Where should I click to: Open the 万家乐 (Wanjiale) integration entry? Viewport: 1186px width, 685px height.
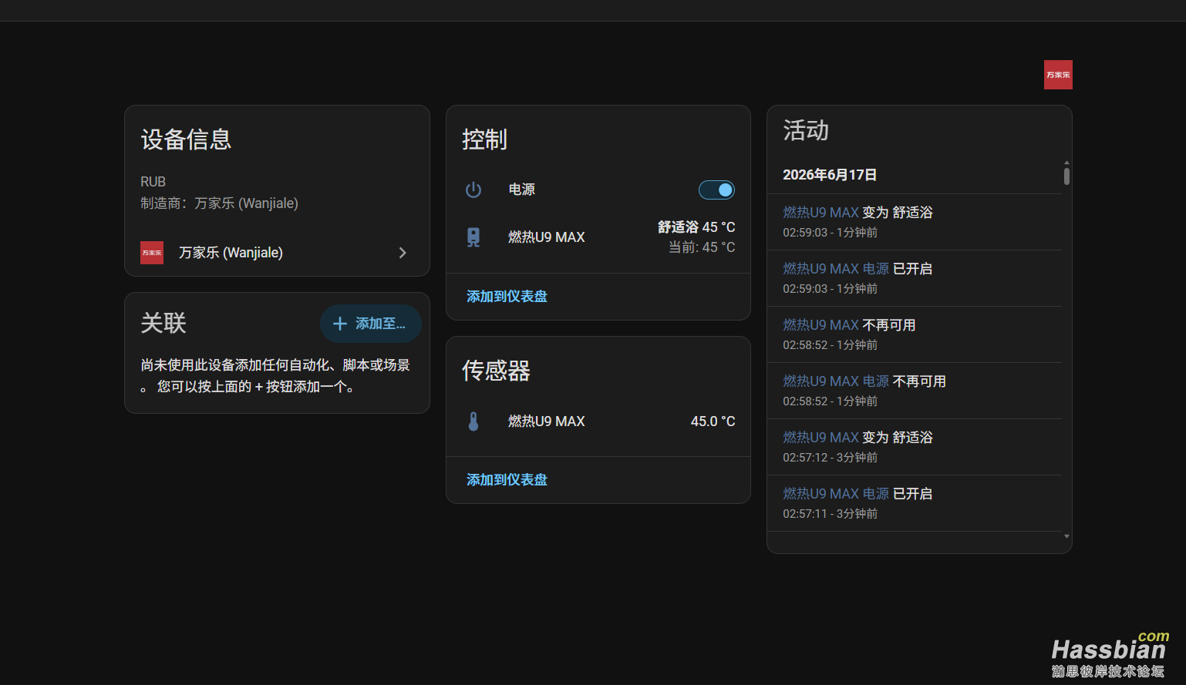[277, 253]
